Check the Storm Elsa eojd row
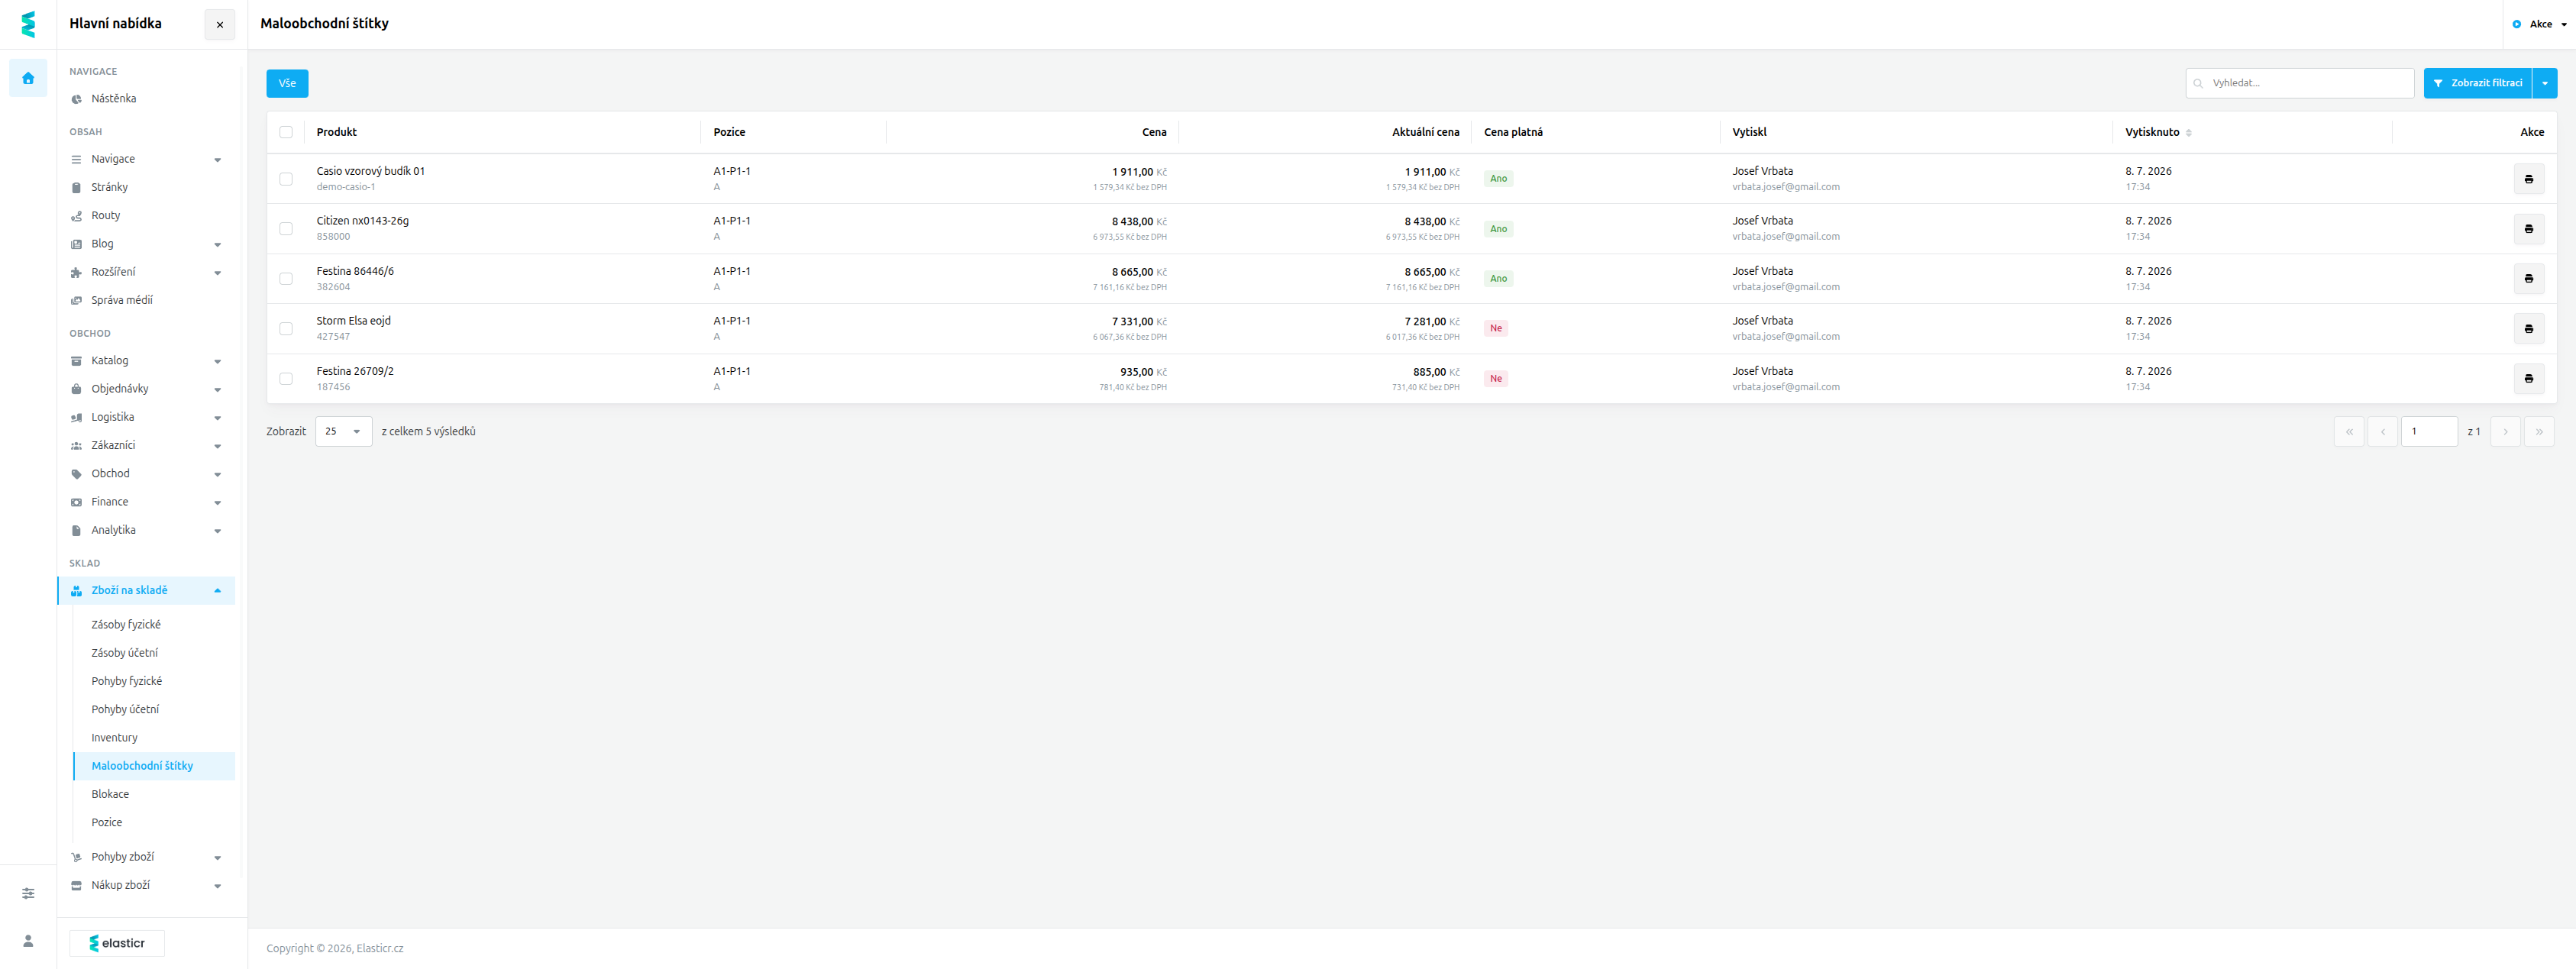2576x969 pixels. (286, 329)
